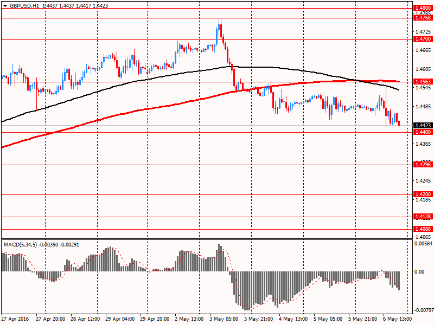The width and height of the screenshot is (434, 325).
Task: Click the 3 May 21:00 time axis label
Action: (259, 319)
